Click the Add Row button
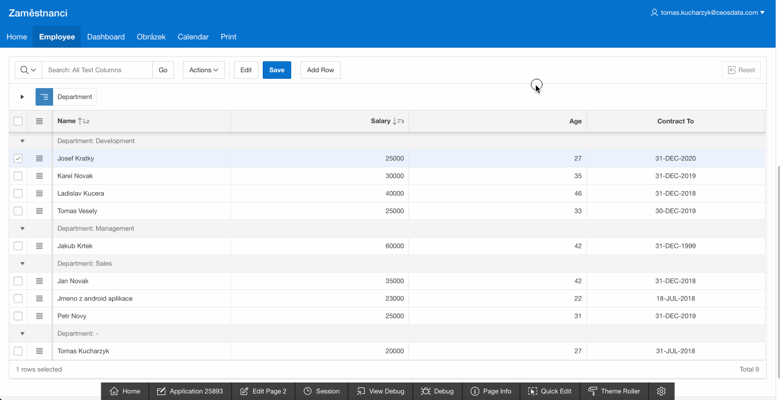This screenshot has width=780, height=400. coord(320,70)
